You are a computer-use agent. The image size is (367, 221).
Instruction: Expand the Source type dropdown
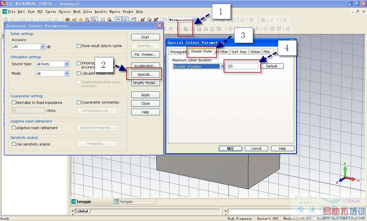pos(67,64)
